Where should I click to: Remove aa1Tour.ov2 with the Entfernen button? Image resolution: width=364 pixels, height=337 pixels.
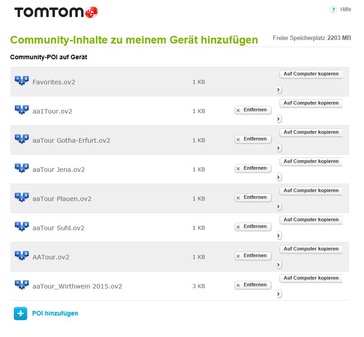click(x=253, y=110)
